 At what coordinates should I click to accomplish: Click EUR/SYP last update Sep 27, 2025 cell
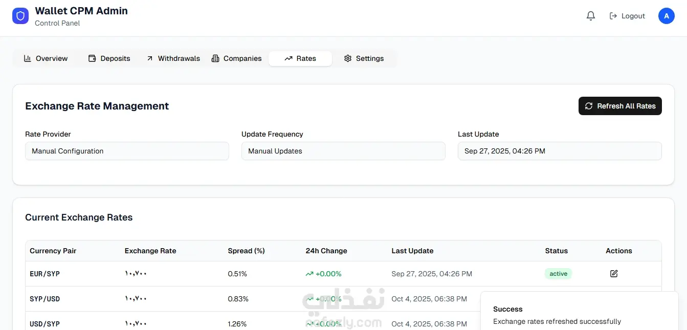point(432,274)
